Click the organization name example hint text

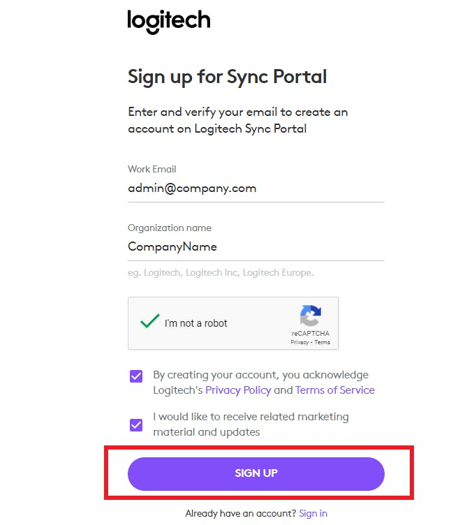pos(221,272)
